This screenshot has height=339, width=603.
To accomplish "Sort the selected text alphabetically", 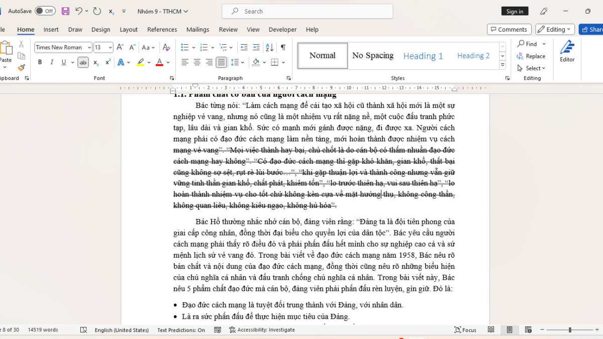I will coord(269,47).
